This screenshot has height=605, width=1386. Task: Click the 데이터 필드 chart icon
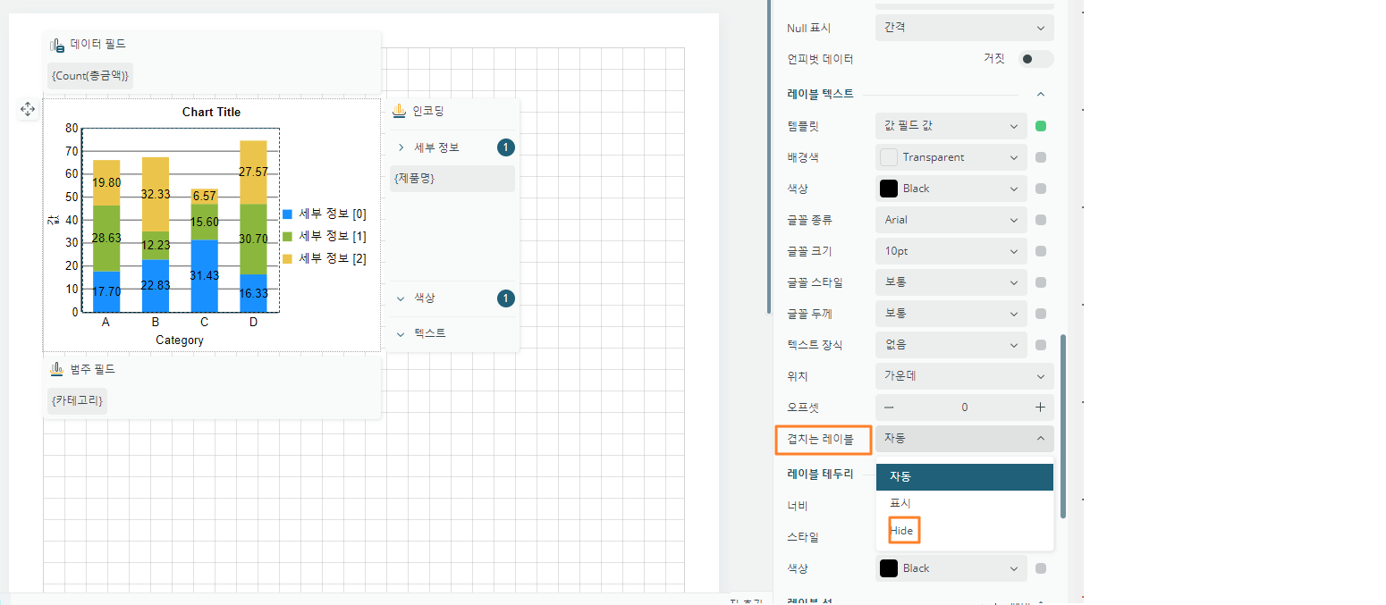tap(57, 44)
